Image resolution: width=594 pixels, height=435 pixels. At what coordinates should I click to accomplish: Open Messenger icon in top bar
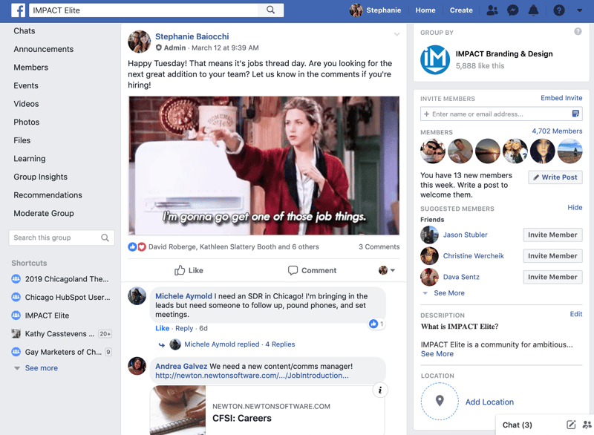[512, 10]
